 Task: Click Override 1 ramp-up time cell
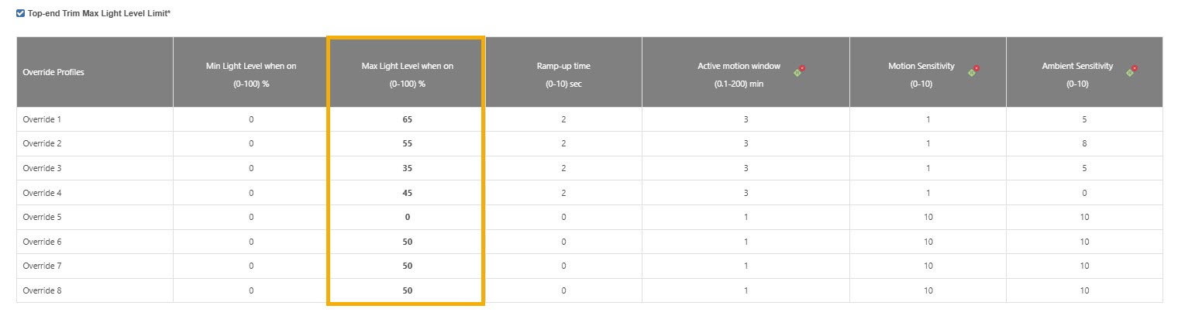click(563, 119)
